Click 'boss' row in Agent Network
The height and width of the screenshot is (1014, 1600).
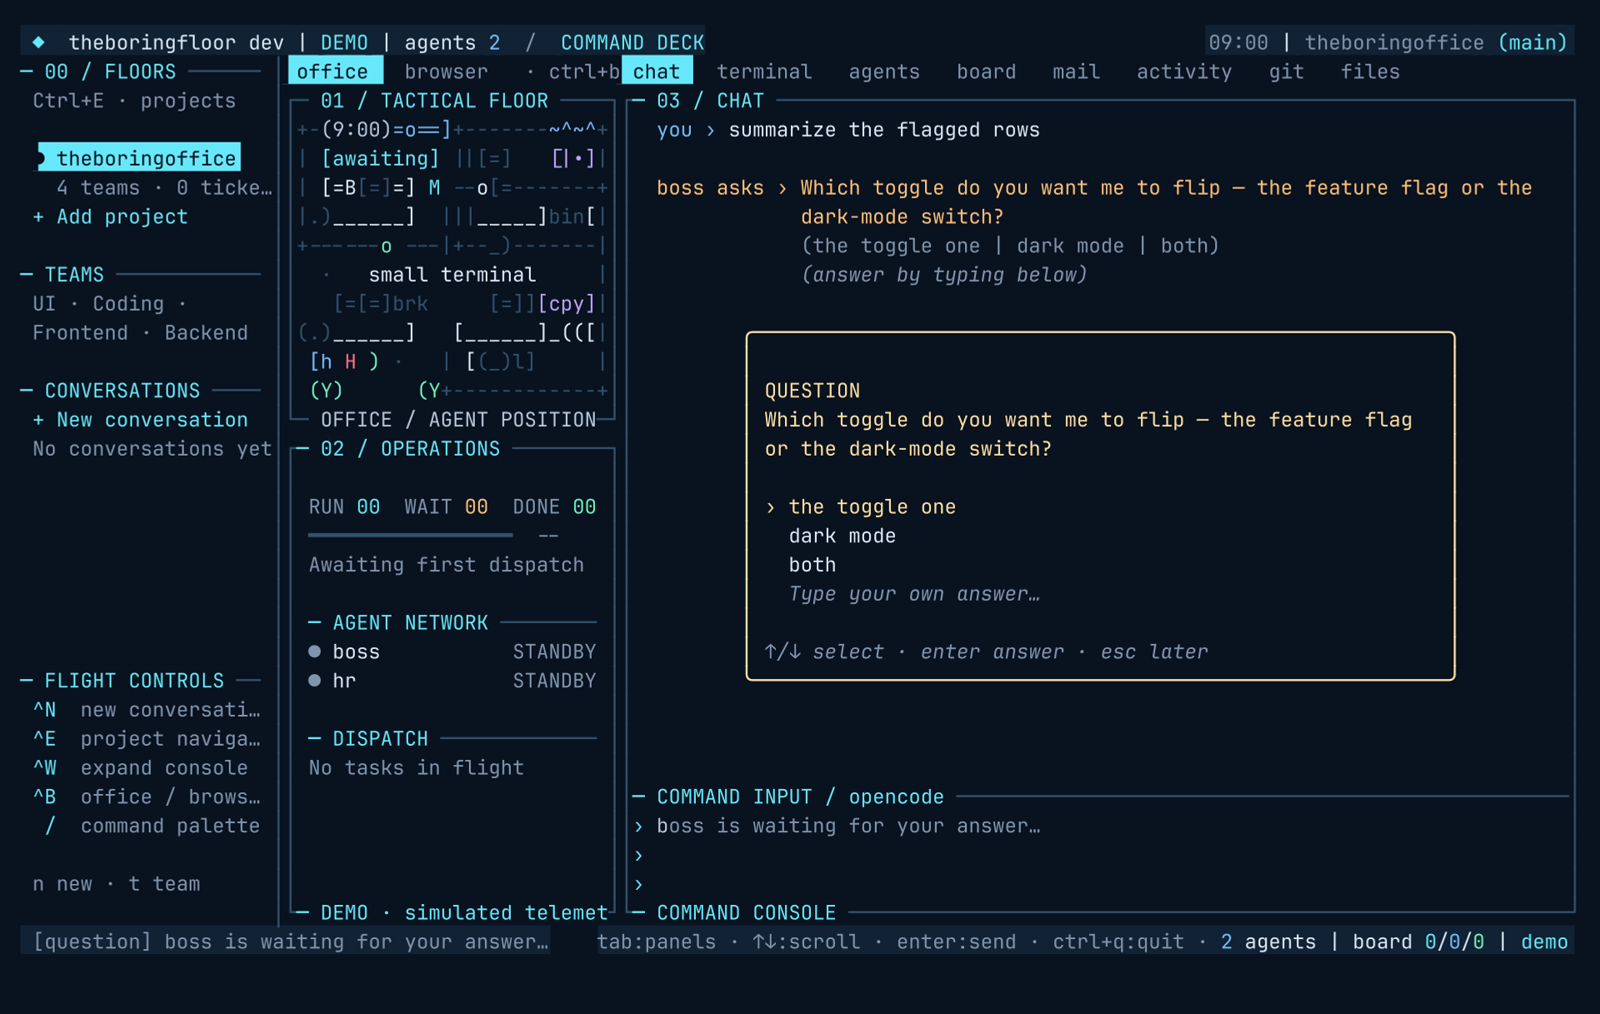point(452,652)
